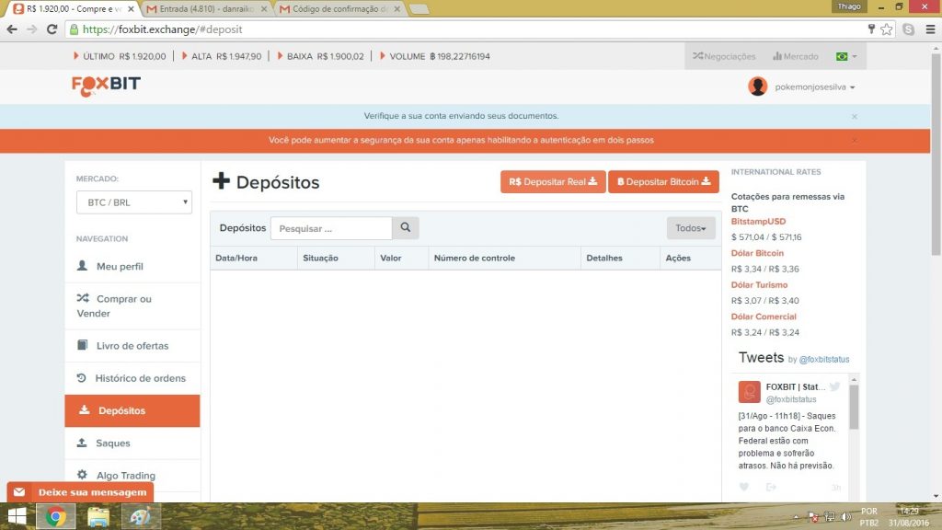
Task: Dismiss the two-step authentication orange banner
Action: (x=854, y=141)
